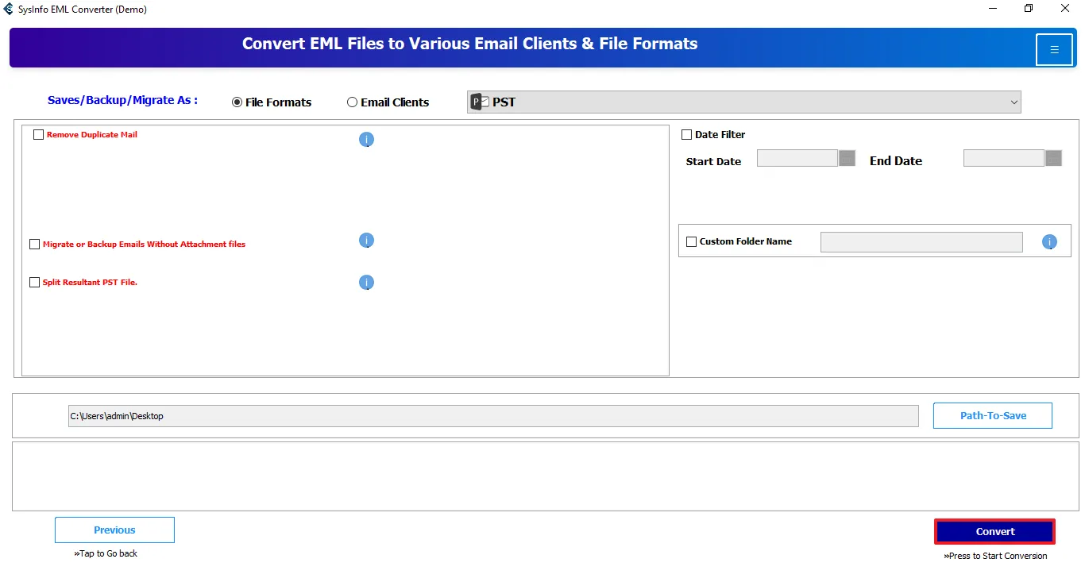Click info icon next to Split Resultant PST

pyautogui.click(x=366, y=283)
